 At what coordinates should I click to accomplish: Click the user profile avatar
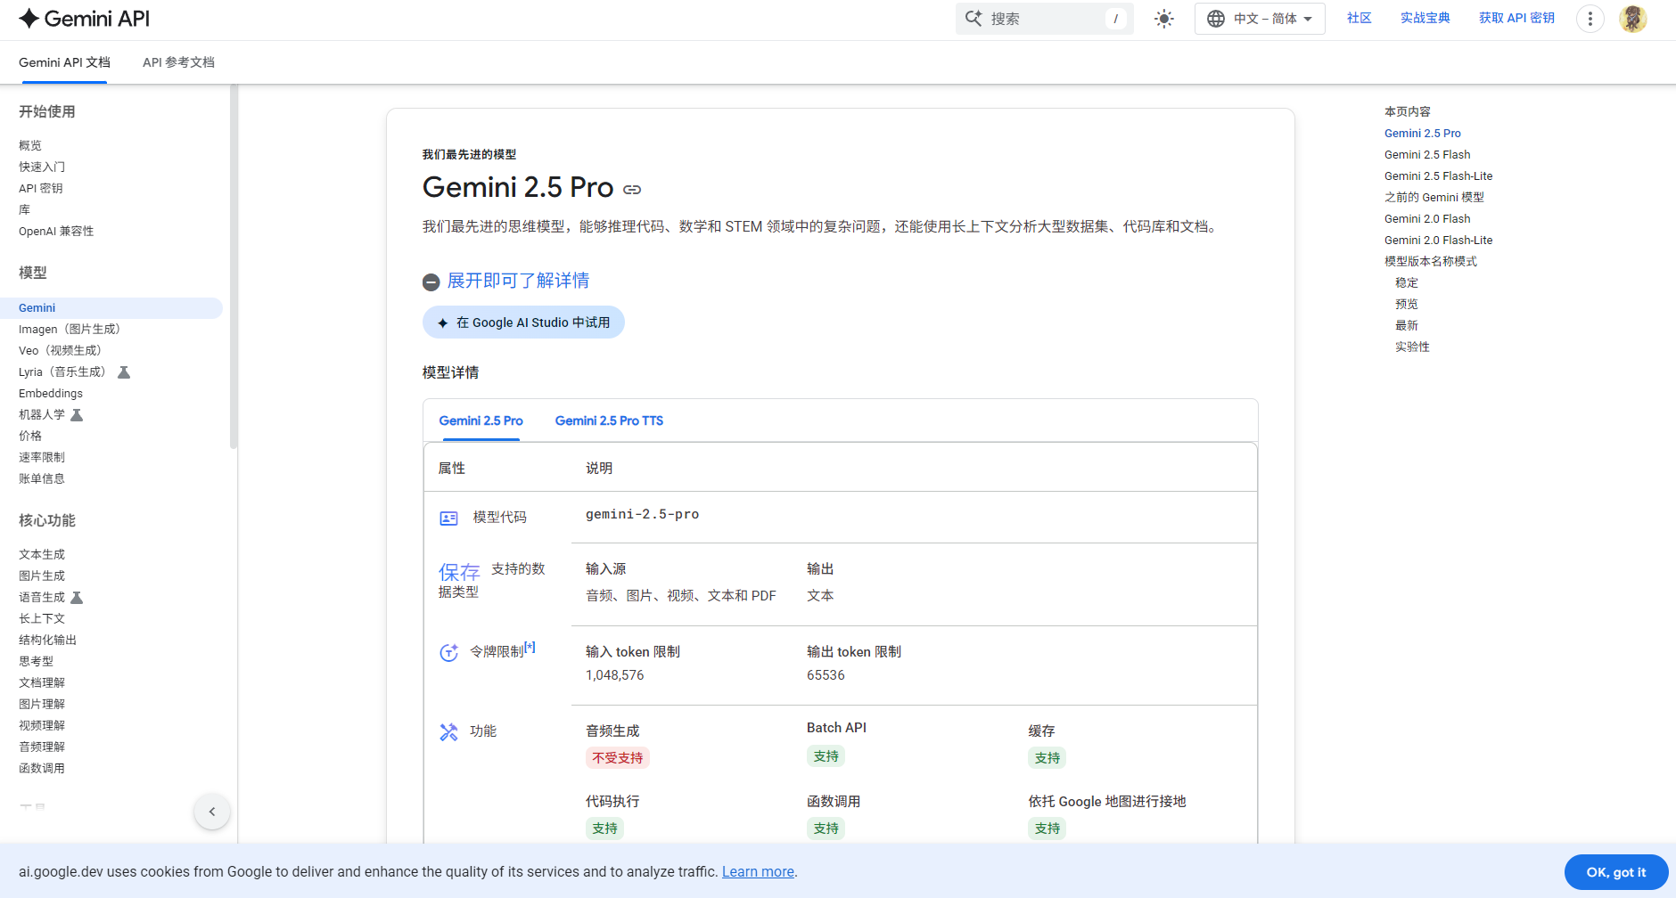click(1632, 19)
